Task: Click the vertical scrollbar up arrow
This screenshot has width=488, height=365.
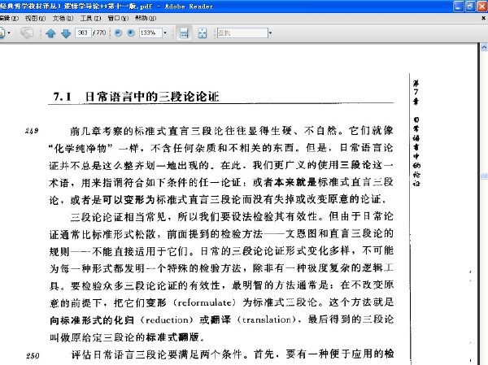Action: (x=484, y=48)
